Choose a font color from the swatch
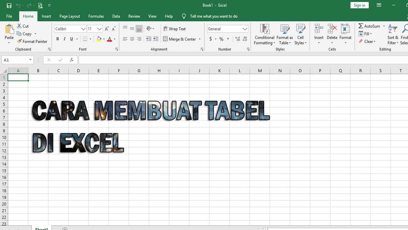The height and width of the screenshot is (230, 408). point(110,39)
